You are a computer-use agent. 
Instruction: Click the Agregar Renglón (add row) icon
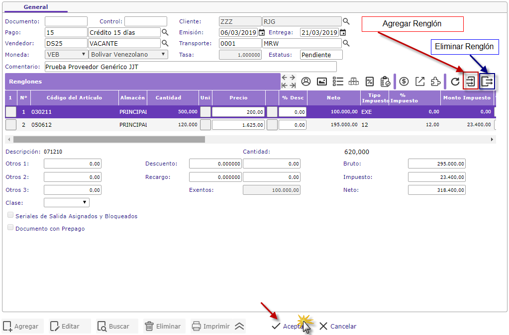pos(470,82)
